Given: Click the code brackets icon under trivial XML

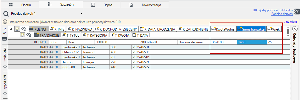Looking at the screenshot, I should click(x=5, y=66).
